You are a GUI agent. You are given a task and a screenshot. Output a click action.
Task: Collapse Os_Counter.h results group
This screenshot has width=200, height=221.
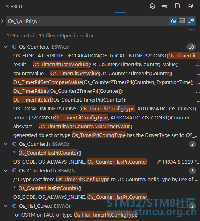pyautogui.click(x=6, y=144)
